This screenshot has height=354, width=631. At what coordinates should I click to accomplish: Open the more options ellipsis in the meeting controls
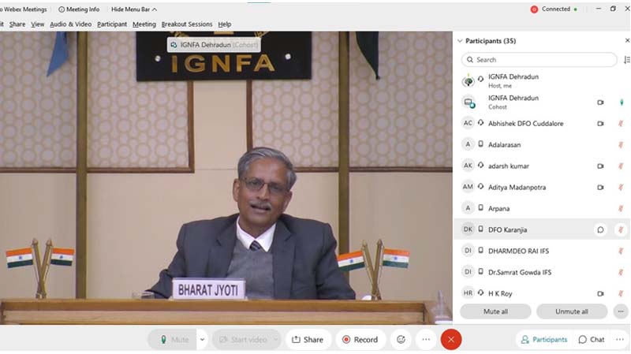(426, 340)
